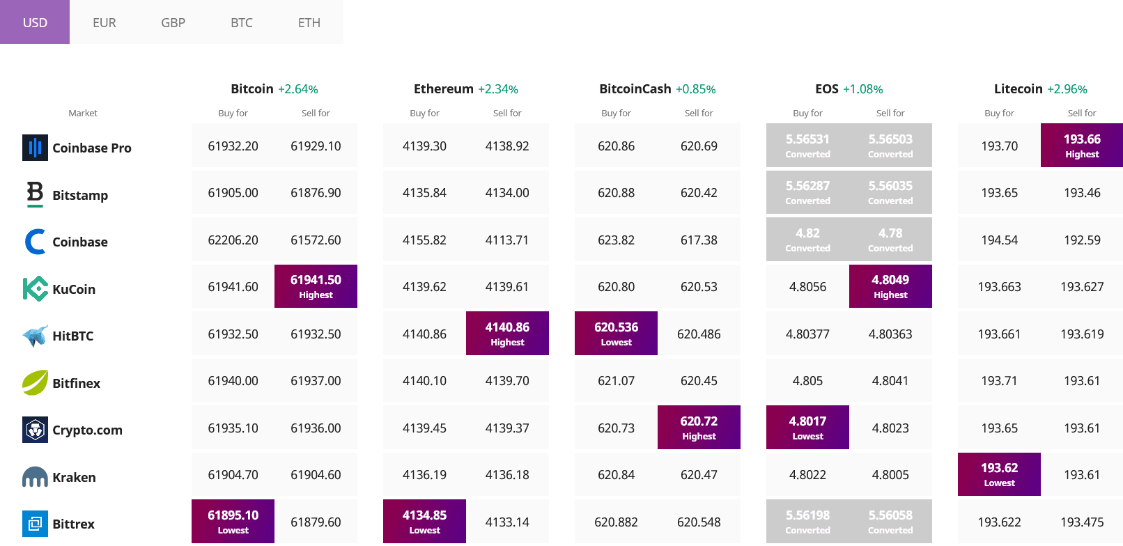Click Coinbase Pro EOS converted buy 5.56531
Image resolution: width=1123 pixels, height=546 pixels.
coord(807,145)
